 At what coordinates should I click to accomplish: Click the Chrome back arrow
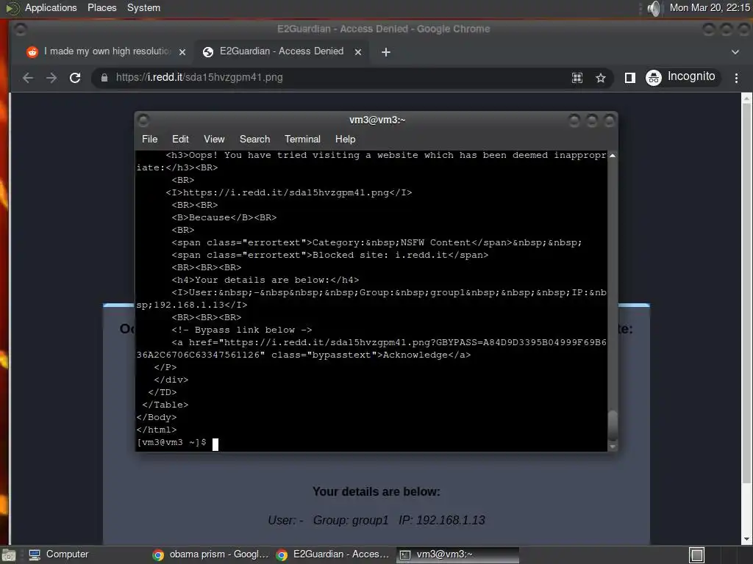pyautogui.click(x=28, y=78)
